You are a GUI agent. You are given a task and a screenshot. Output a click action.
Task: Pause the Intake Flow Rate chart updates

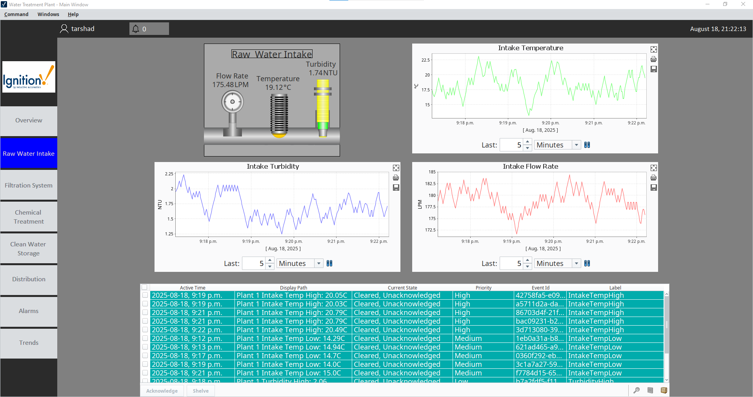pyautogui.click(x=587, y=263)
